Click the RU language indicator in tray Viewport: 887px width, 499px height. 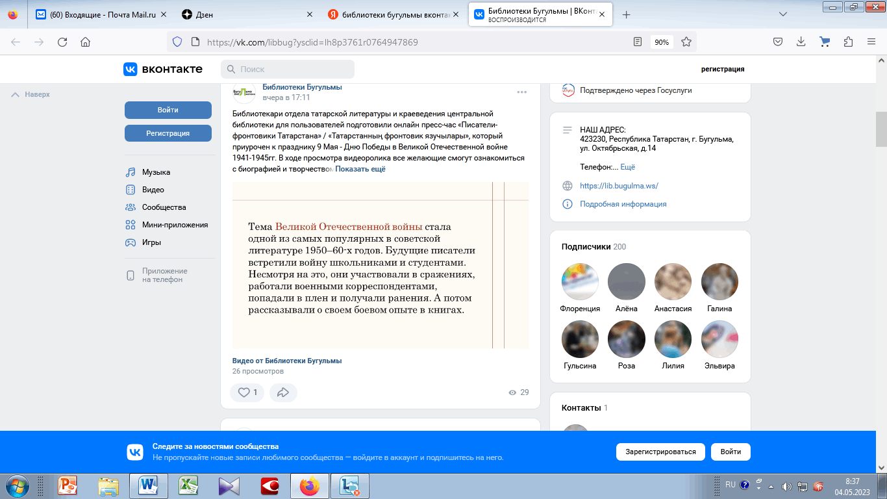[x=731, y=485]
